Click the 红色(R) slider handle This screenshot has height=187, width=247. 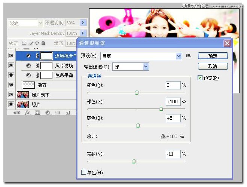pos(137,92)
